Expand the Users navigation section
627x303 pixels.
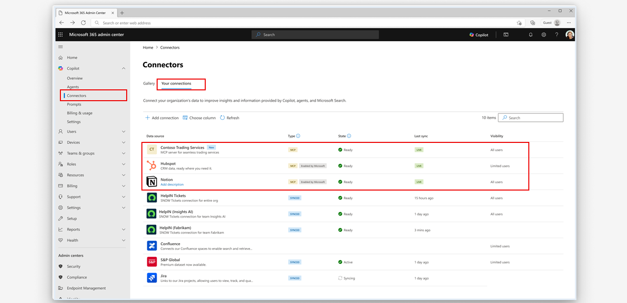click(123, 132)
